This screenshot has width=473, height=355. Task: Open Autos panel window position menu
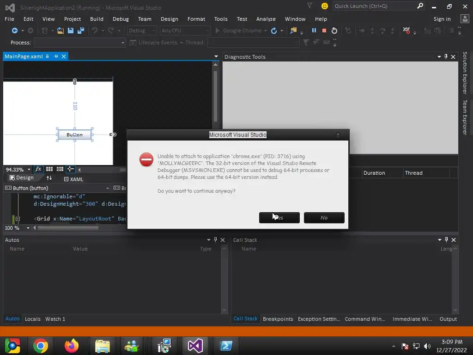pyautogui.click(x=209, y=240)
